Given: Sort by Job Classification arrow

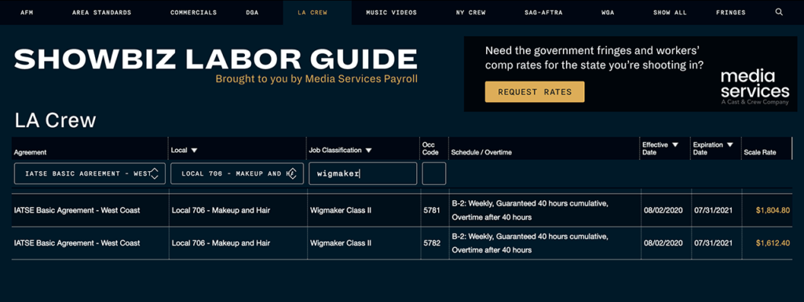Looking at the screenshot, I should point(369,151).
